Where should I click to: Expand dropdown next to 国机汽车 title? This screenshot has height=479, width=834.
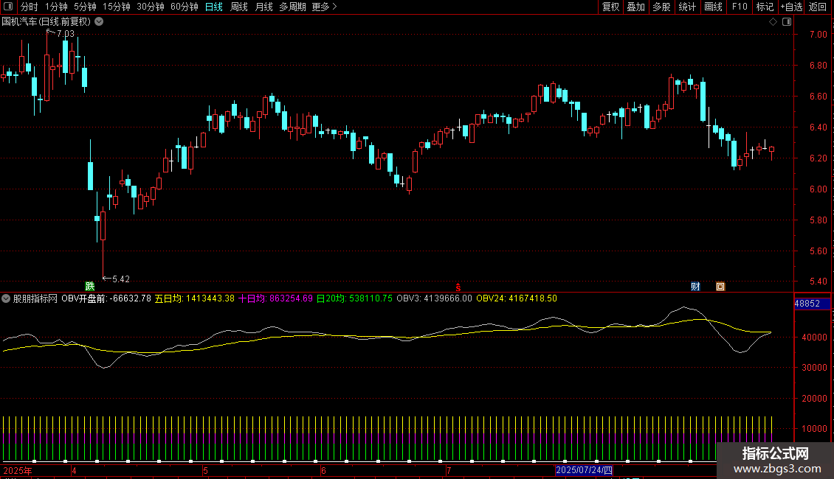(x=99, y=22)
